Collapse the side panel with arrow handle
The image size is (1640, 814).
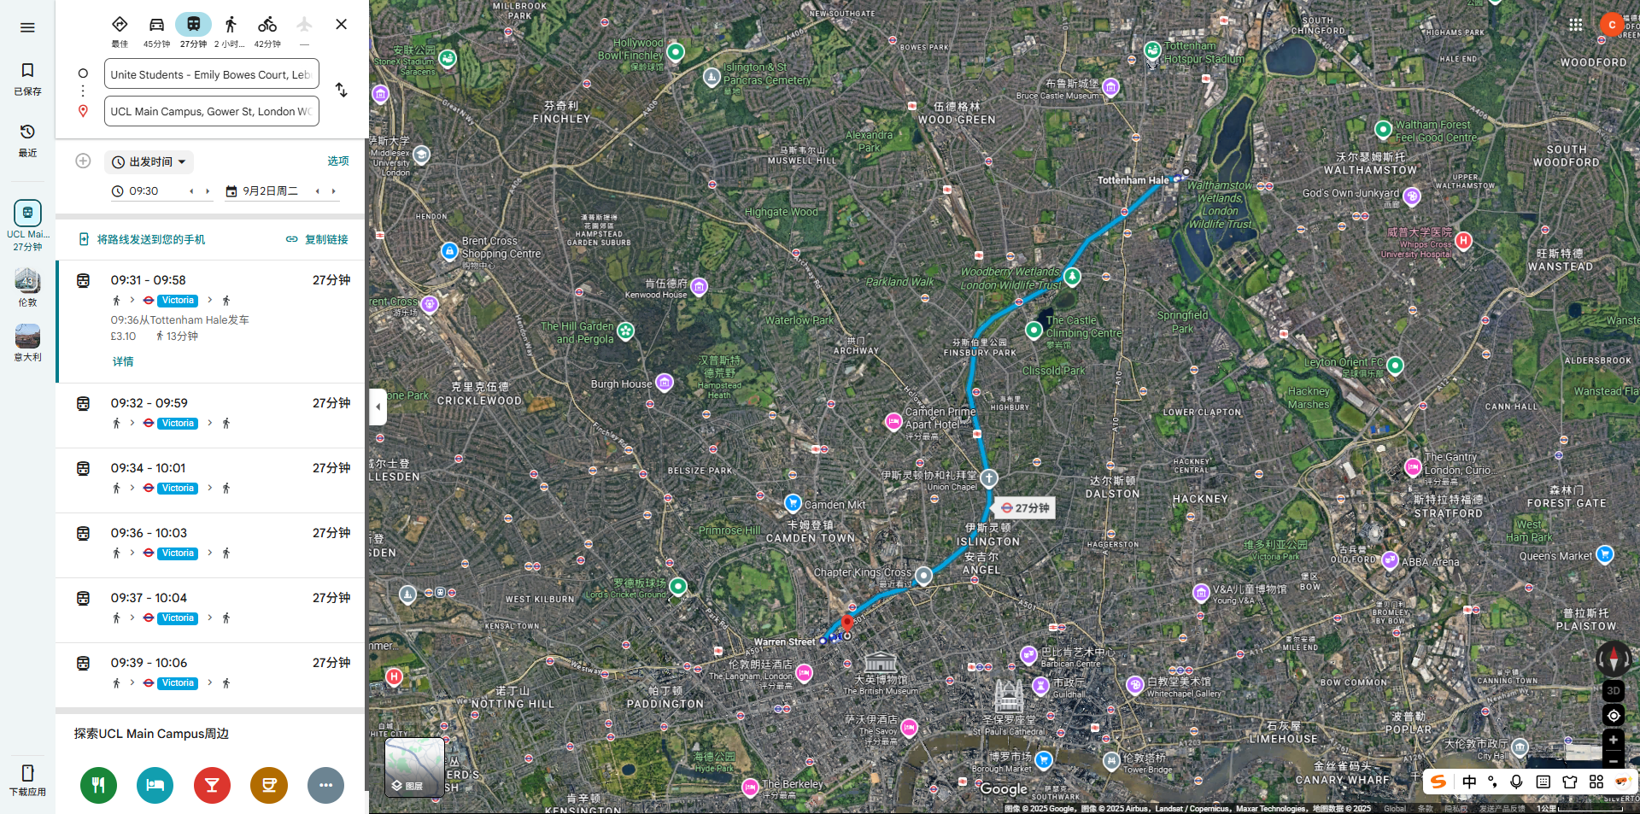point(378,407)
